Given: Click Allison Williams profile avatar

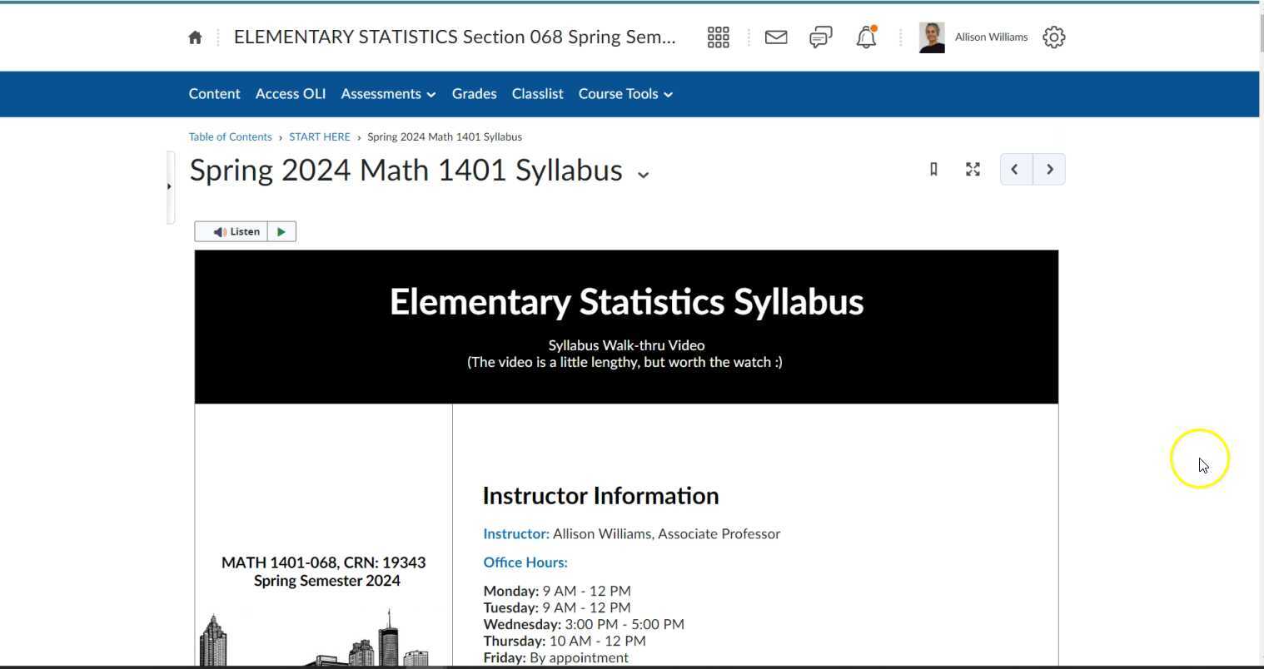Looking at the screenshot, I should click(932, 37).
